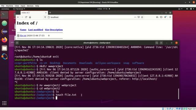Open VirtualBox Input menu
The image size is (196, 110).
click(x=23, y=6)
